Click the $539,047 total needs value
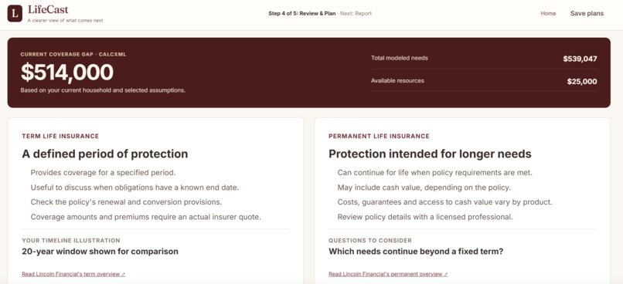This screenshot has height=284, width=623. coord(580,59)
